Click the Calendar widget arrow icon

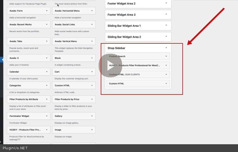pyautogui.click(x=46, y=72)
